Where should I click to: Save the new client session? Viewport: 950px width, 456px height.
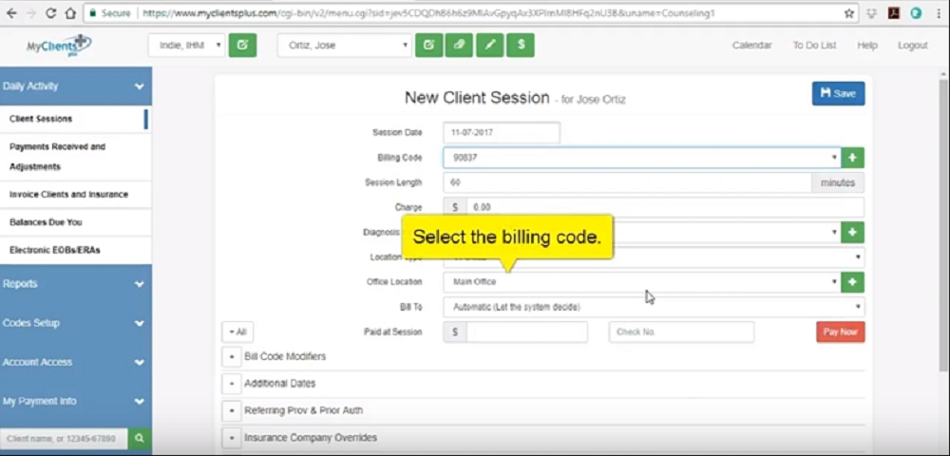tap(838, 93)
